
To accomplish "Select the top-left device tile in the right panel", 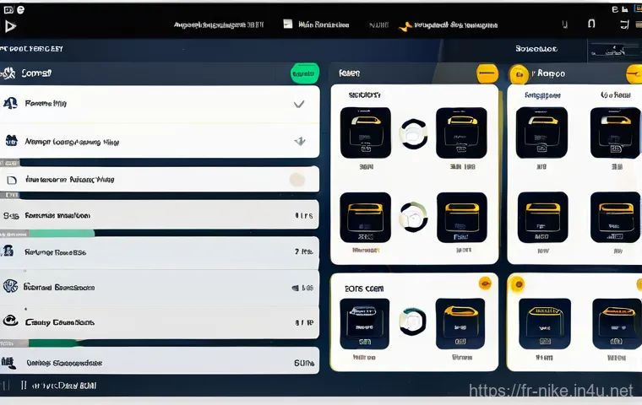I will [x=541, y=132].
